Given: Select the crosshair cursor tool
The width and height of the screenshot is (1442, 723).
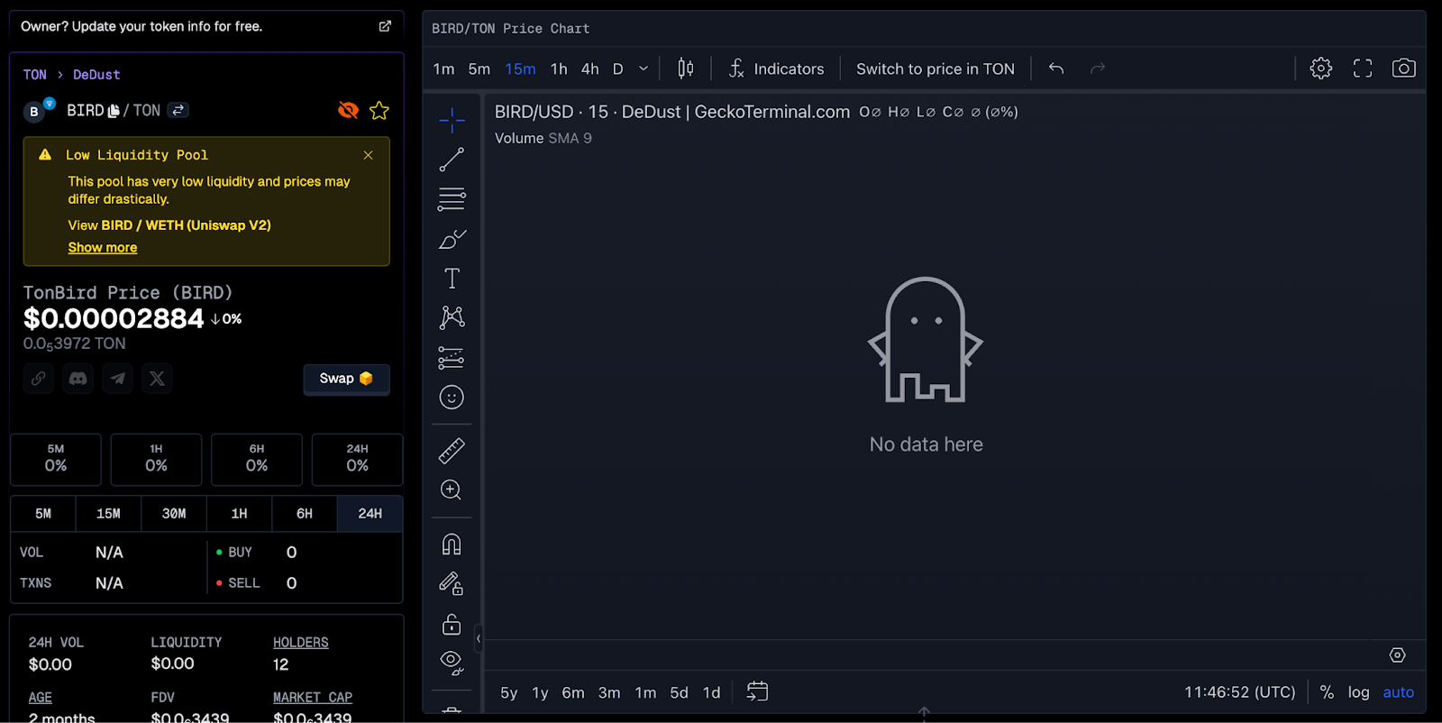Looking at the screenshot, I should coord(452,120).
